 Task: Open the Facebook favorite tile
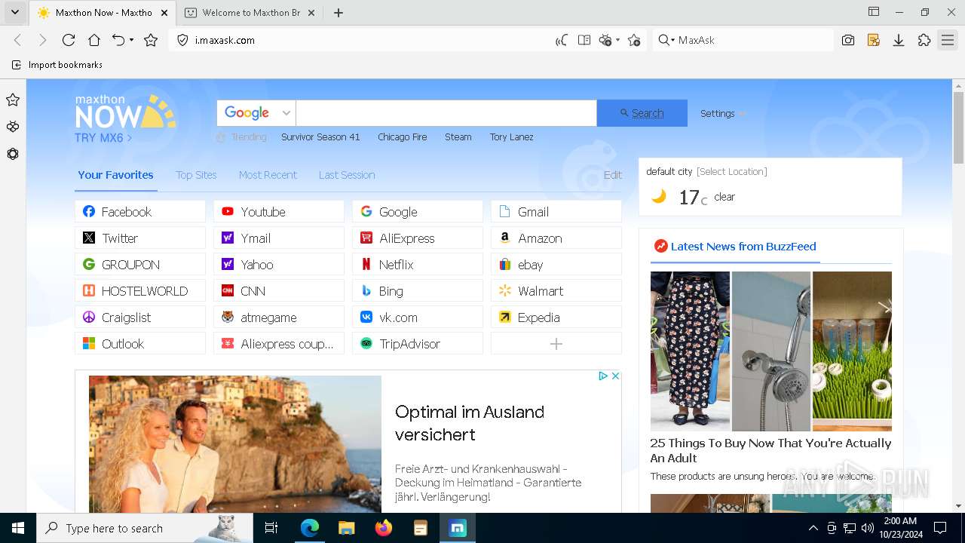(140, 212)
